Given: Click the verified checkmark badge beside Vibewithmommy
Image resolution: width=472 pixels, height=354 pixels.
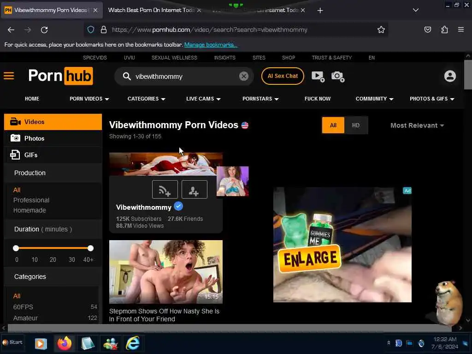Looking at the screenshot, I should 178,206.
